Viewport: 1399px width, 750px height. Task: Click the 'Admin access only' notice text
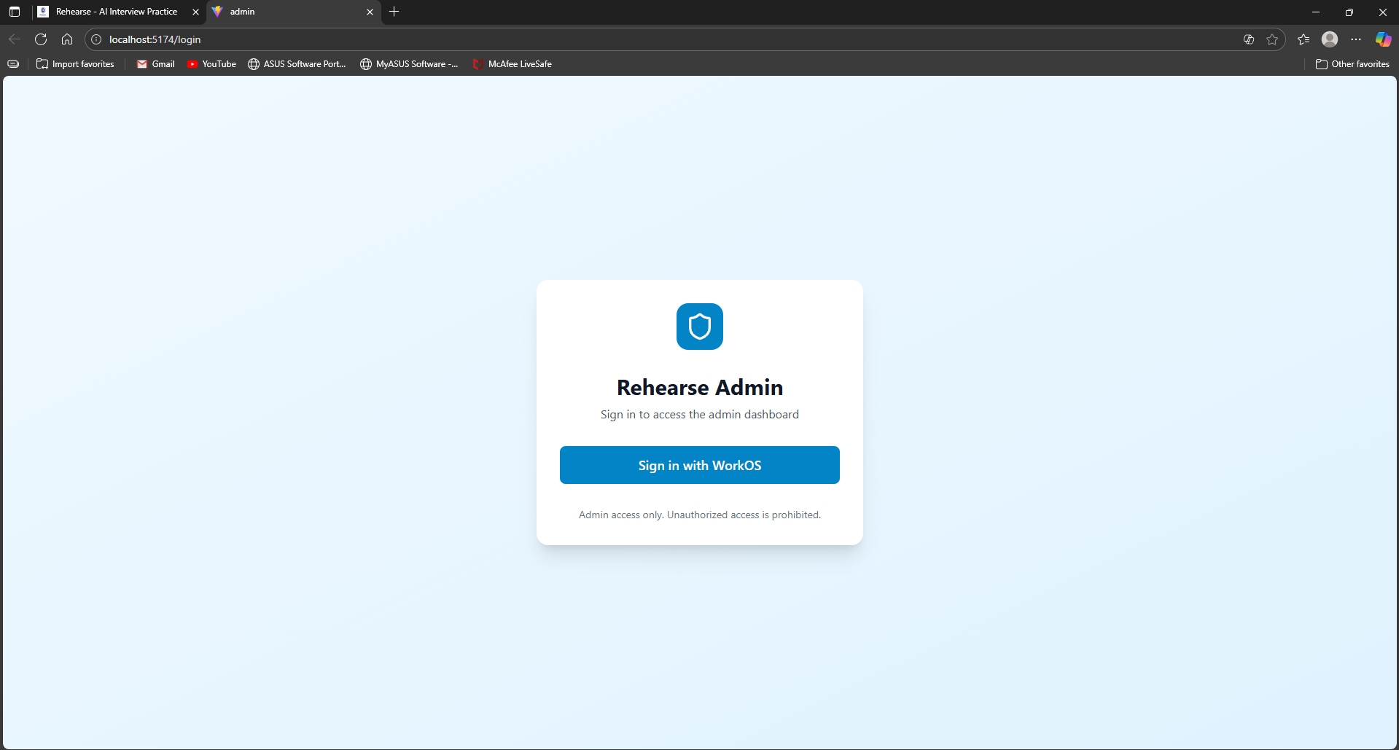(x=700, y=515)
